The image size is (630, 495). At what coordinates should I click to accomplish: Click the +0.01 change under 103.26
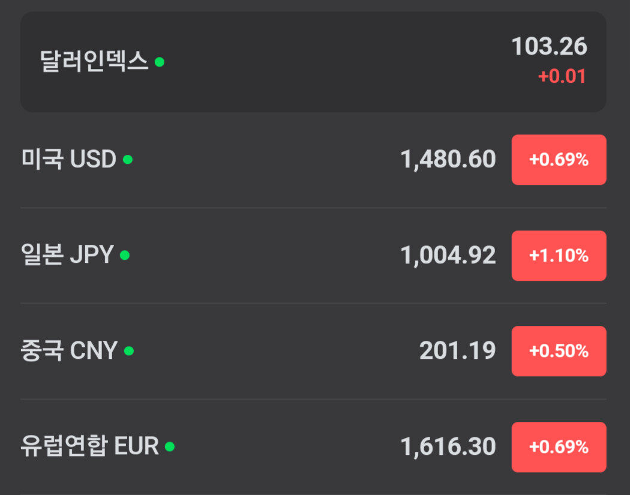562,77
